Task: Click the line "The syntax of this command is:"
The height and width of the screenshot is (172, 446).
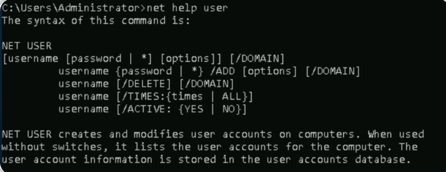Action: coord(96,21)
